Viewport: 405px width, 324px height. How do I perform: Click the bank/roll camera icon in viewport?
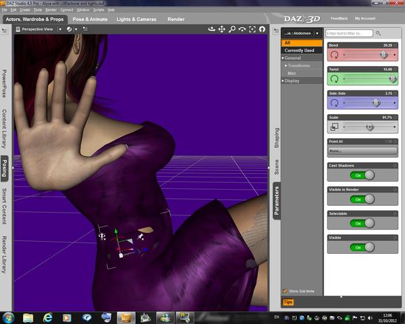pyautogui.click(x=242, y=29)
